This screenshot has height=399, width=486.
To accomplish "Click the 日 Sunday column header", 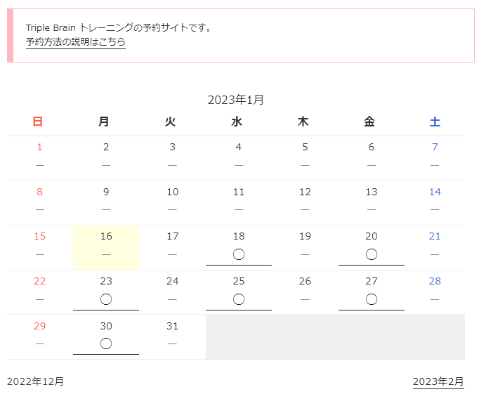I will (38, 122).
